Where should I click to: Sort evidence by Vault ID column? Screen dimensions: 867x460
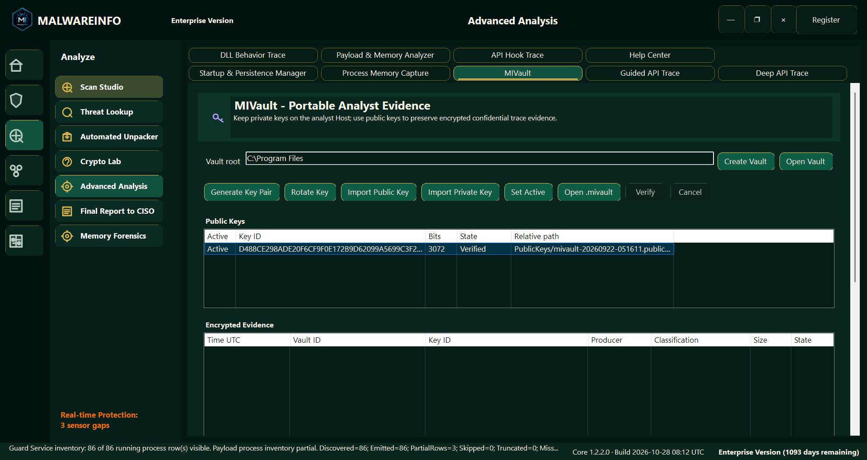pyautogui.click(x=357, y=340)
